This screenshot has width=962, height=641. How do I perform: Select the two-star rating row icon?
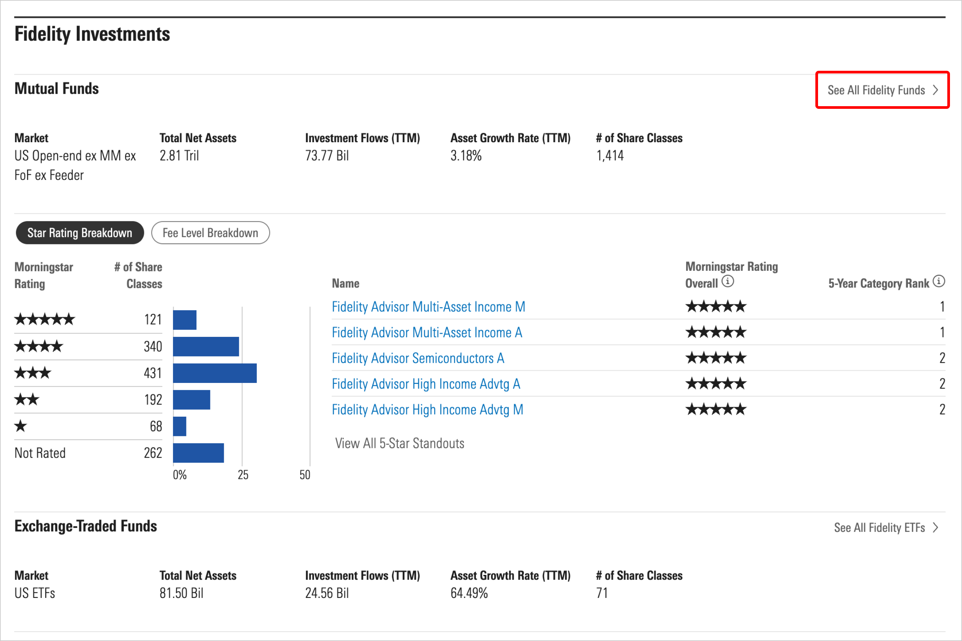[27, 399]
